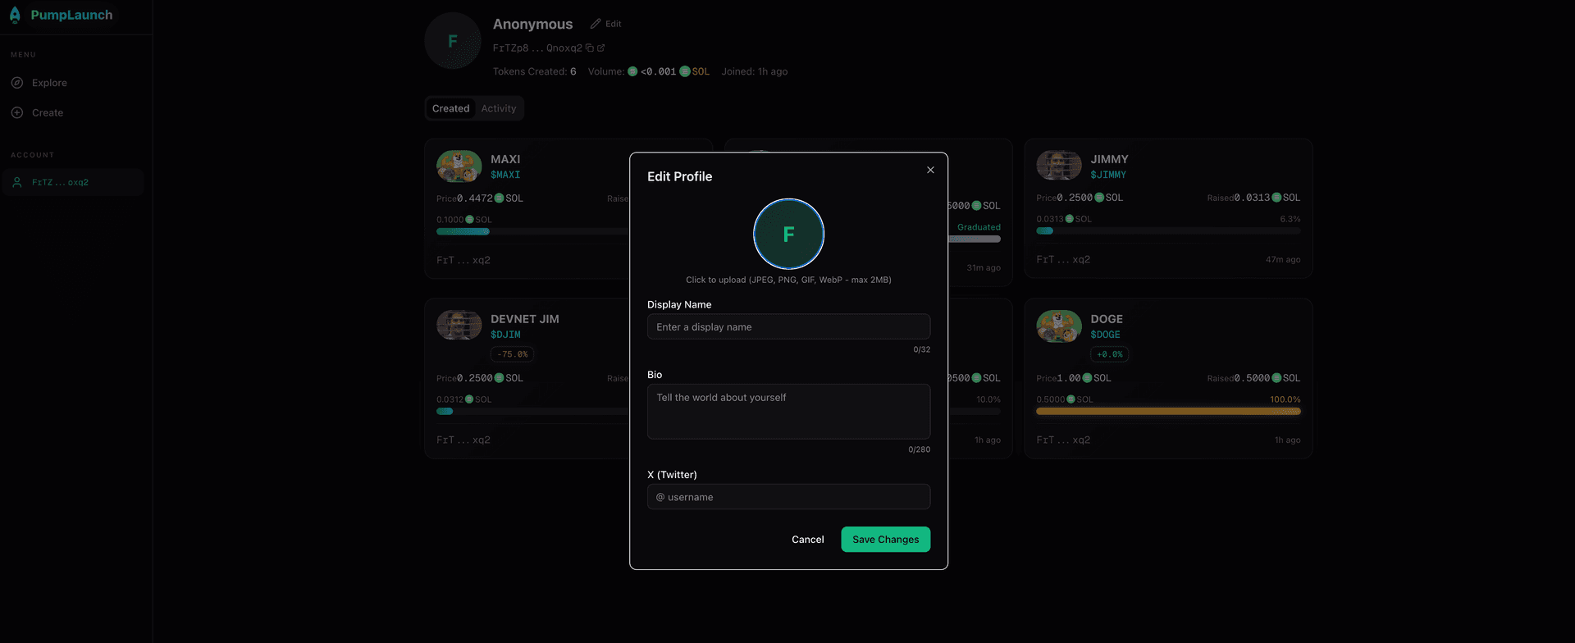Switch to the Created tab
The height and width of the screenshot is (643, 1575).
[450, 108]
